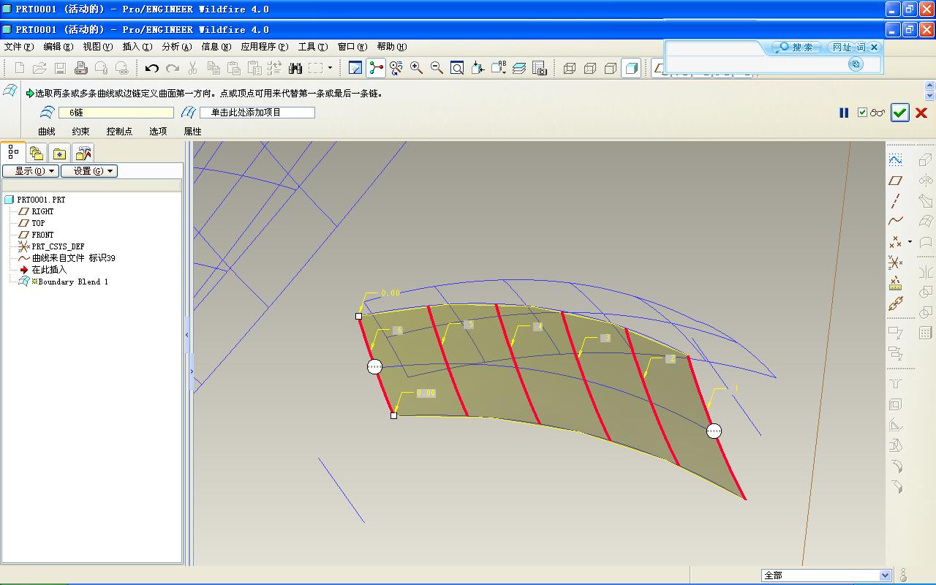Image resolution: width=936 pixels, height=585 pixels.
Task: Click the 单击此处添加项目 second direction collector
Action: pos(257,113)
